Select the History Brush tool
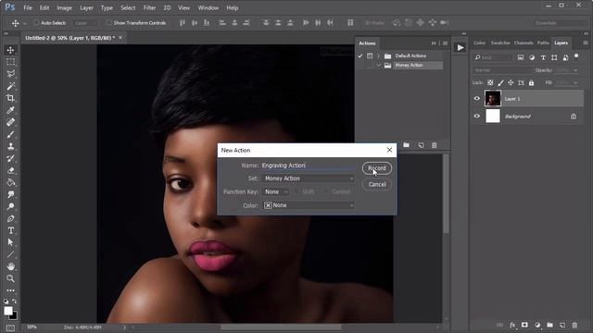This screenshot has width=593, height=333. [10, 158]
